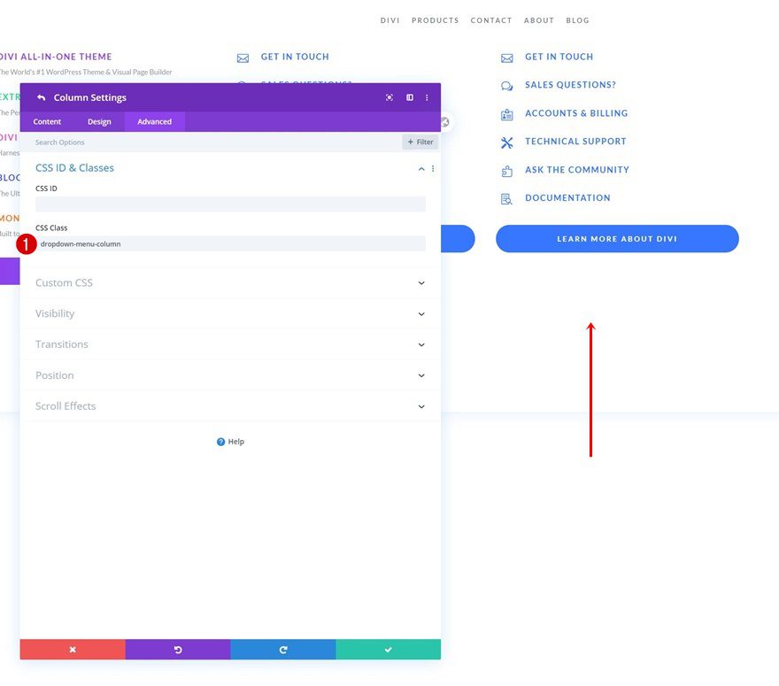
Task: Open the PRODUCTS menu in the top navigation
Action: click(435, 20)
